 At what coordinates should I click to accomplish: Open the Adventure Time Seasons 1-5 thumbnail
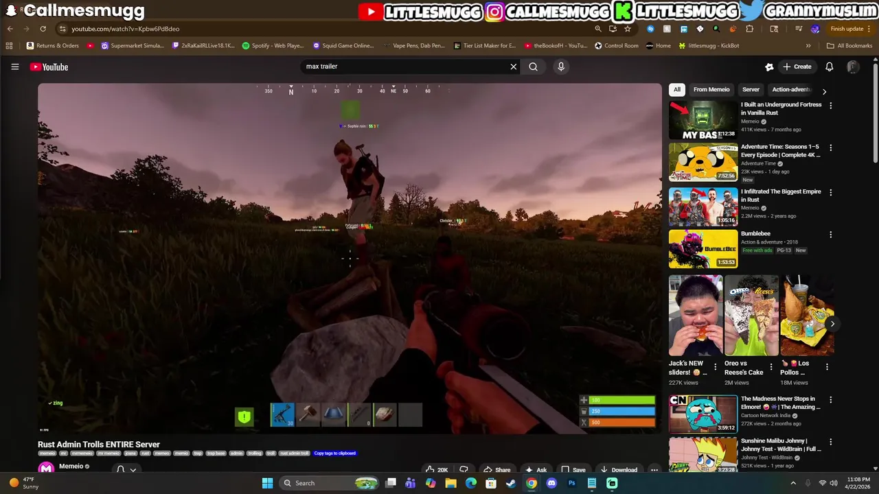(703, 162)
